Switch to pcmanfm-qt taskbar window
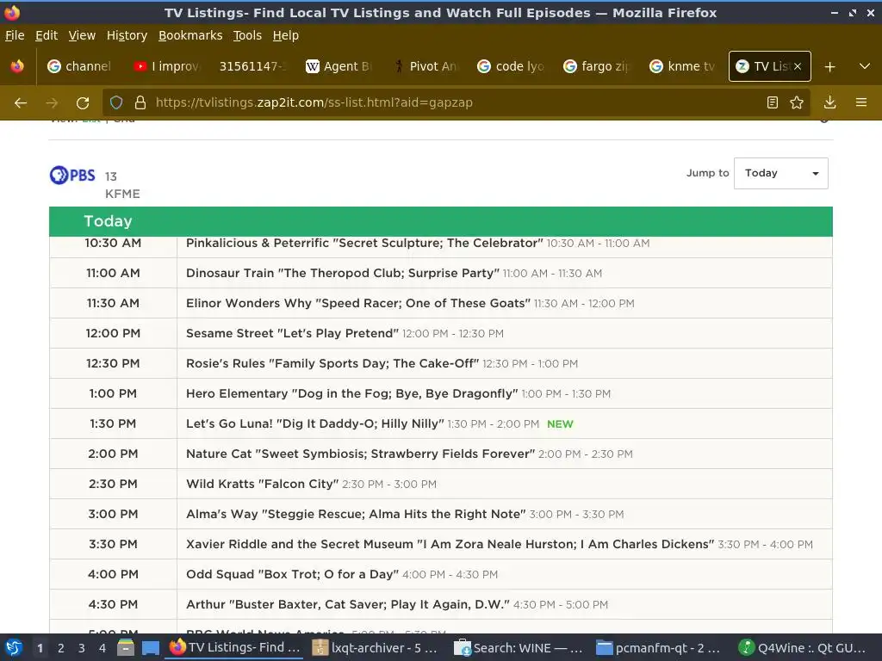 click(659, 648)
